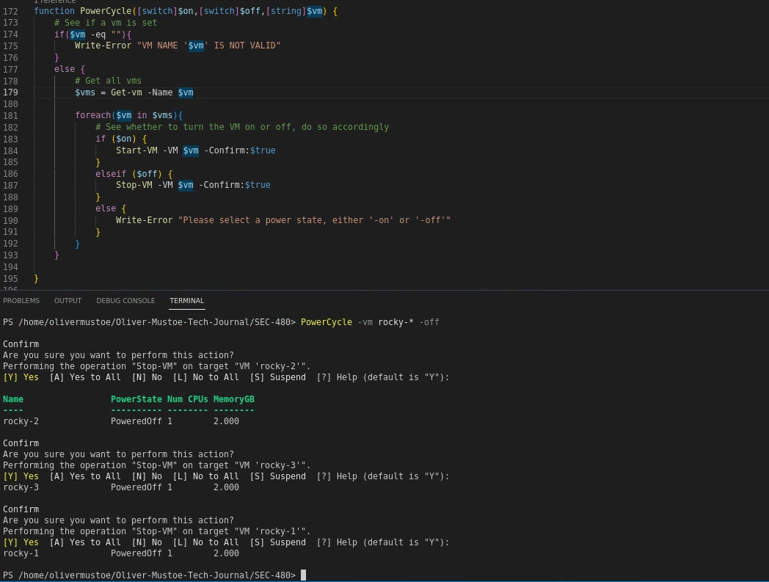Click 'rocky-*' argument in the terminal command
Image resolution: width=769 pixels, height=582 pixels.
[x=396, y=322]
